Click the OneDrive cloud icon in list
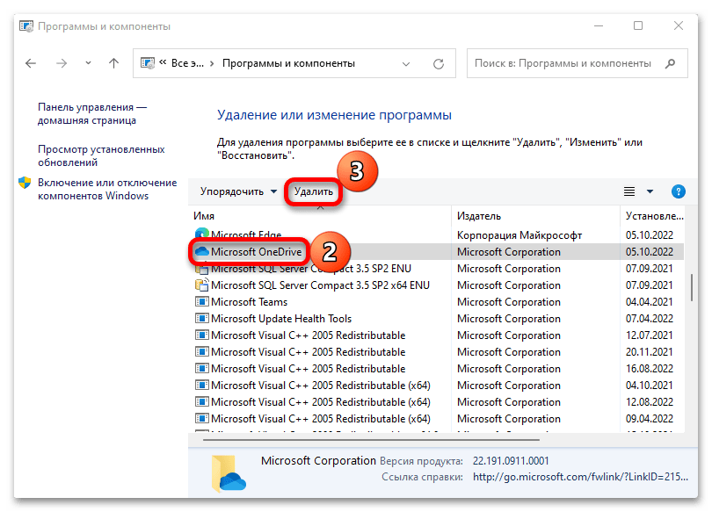 pos(201,251)
